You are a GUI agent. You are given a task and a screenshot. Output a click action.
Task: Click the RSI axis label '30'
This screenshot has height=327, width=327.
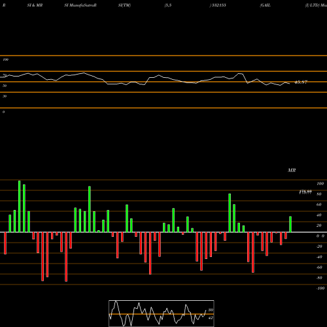click(5, 96)
